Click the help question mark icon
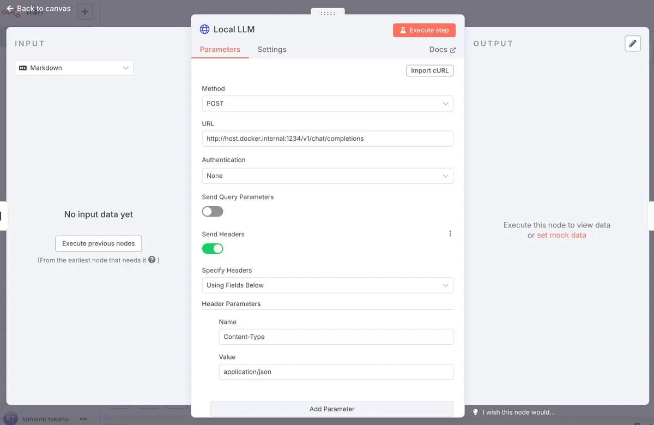 point(152,260)
